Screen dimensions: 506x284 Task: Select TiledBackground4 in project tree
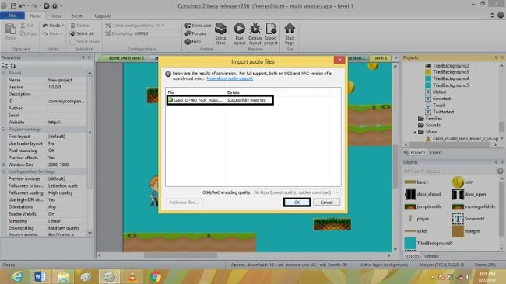447,79
